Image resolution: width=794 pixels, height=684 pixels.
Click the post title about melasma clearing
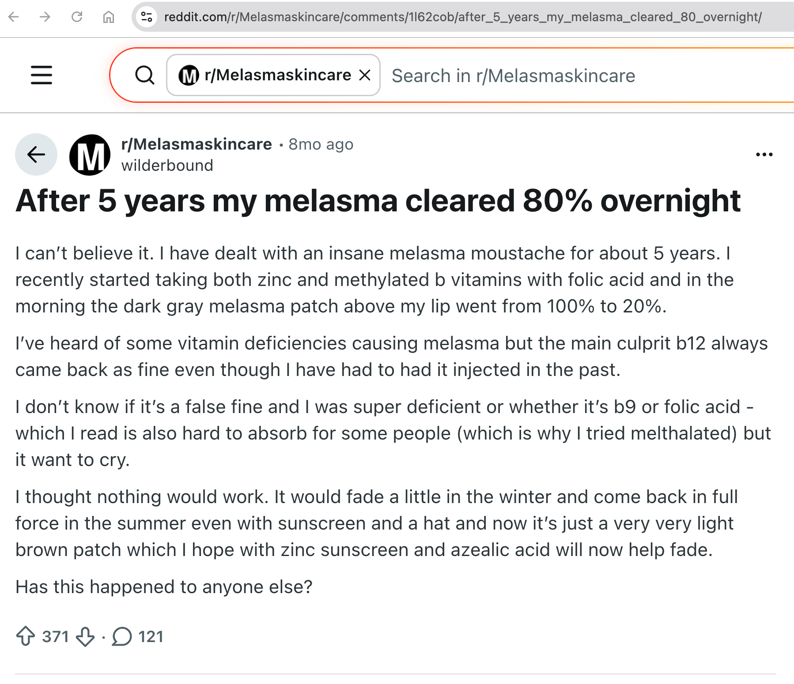point(378,201)
